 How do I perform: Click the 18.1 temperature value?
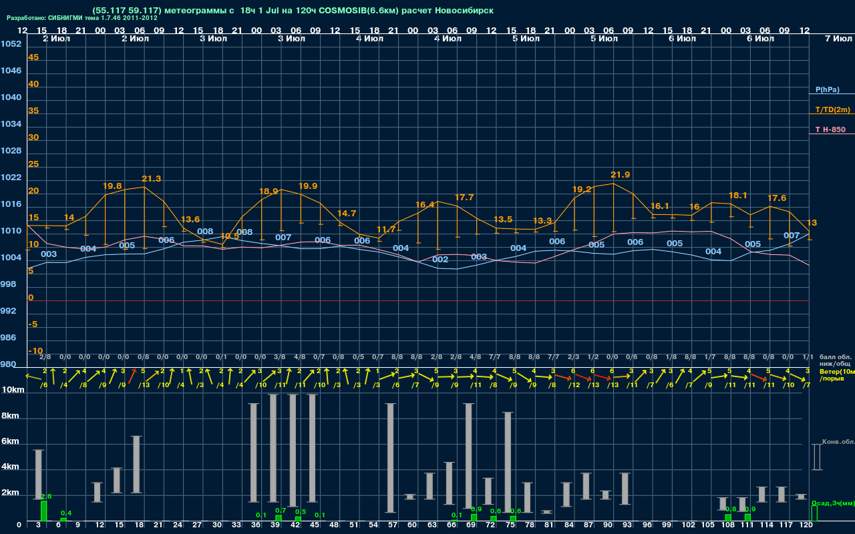coord(737,196)
